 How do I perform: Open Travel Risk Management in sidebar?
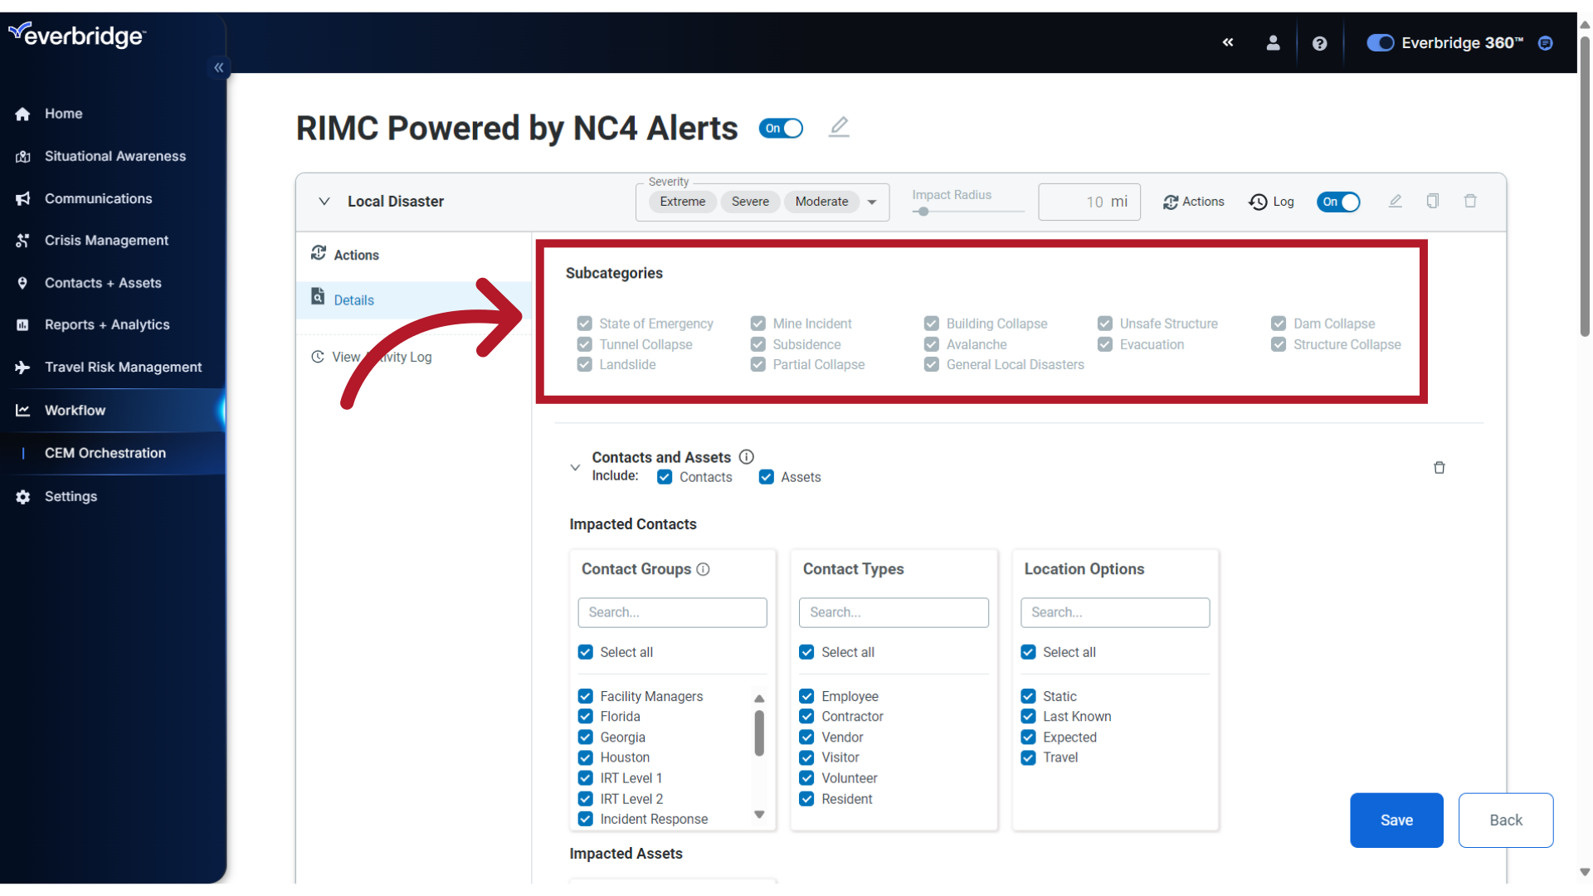coord(123,368)
